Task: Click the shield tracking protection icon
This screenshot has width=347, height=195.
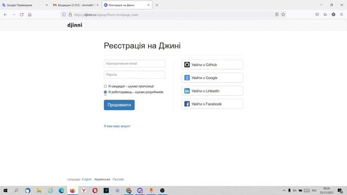Action: click(x=64, y=15)
